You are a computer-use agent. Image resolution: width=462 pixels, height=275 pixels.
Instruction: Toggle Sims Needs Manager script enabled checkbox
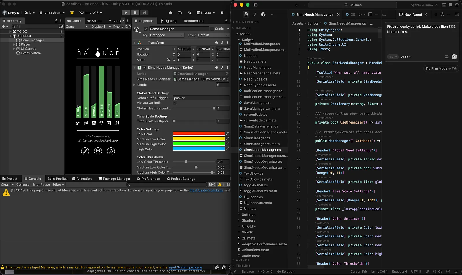click(144, 68)
